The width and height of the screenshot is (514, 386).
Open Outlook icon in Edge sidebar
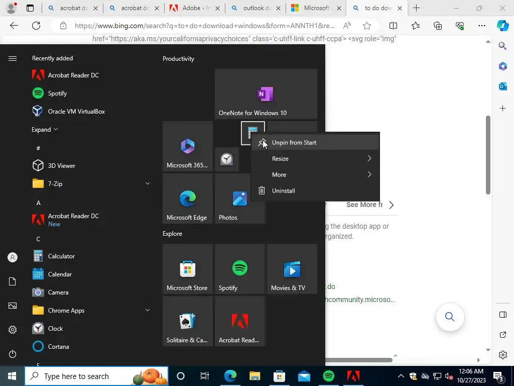502,86
